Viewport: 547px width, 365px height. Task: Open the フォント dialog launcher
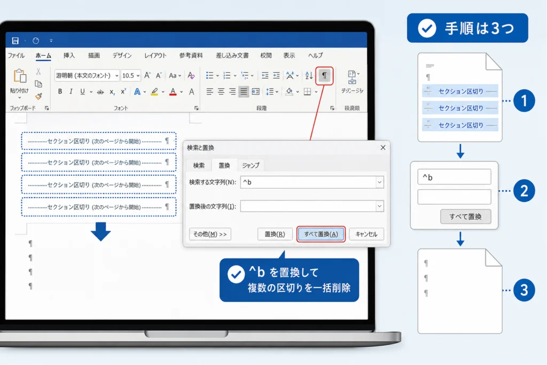[197, 108]
